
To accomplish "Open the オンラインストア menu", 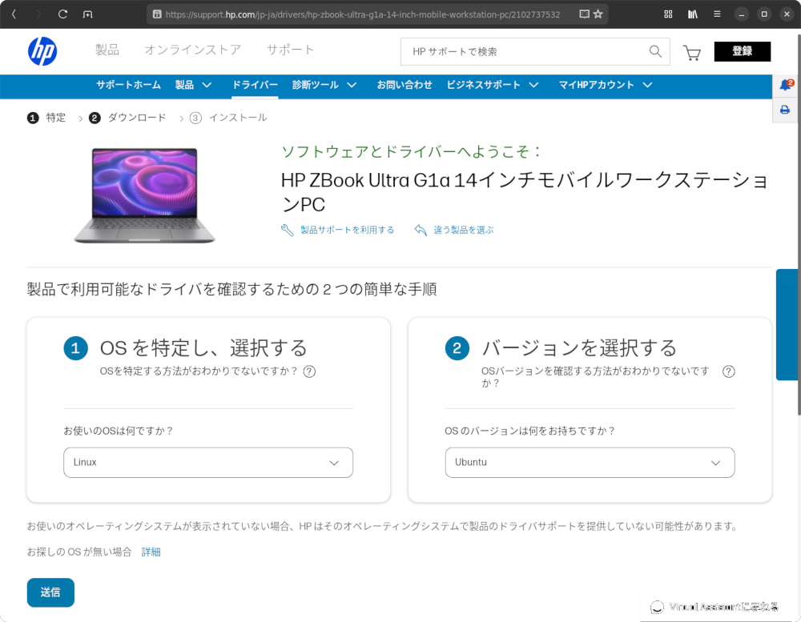I will point(193,50).
